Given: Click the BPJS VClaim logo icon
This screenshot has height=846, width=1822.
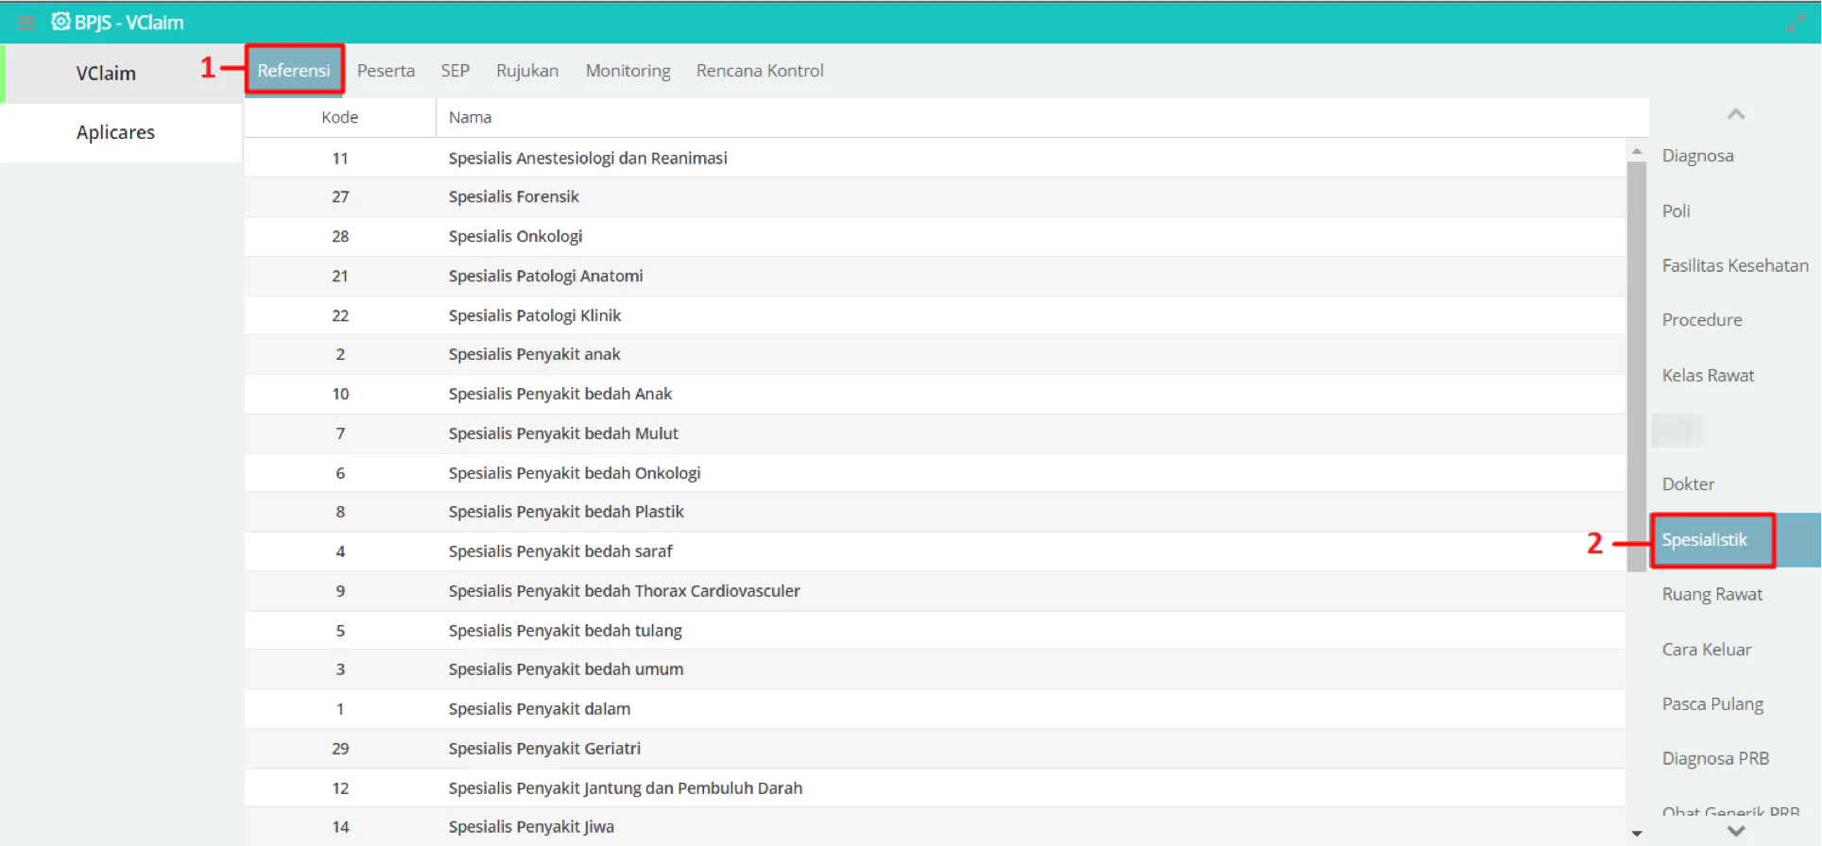Looking at the screenshot, I should click(60, 21).
